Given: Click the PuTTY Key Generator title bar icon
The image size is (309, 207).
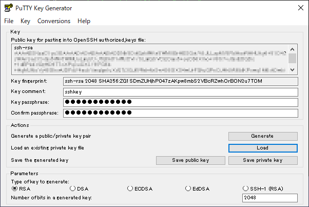Looking at the screenshot, I should [x=9, y=8].
